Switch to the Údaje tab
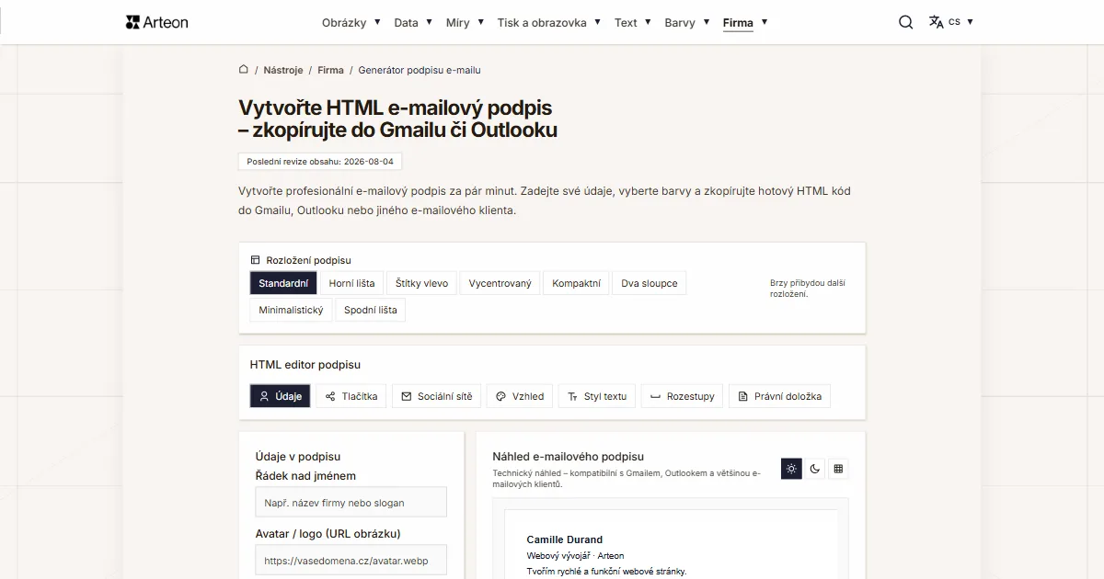Viewport: 1104px width, 579px height. tap(280, 396)
